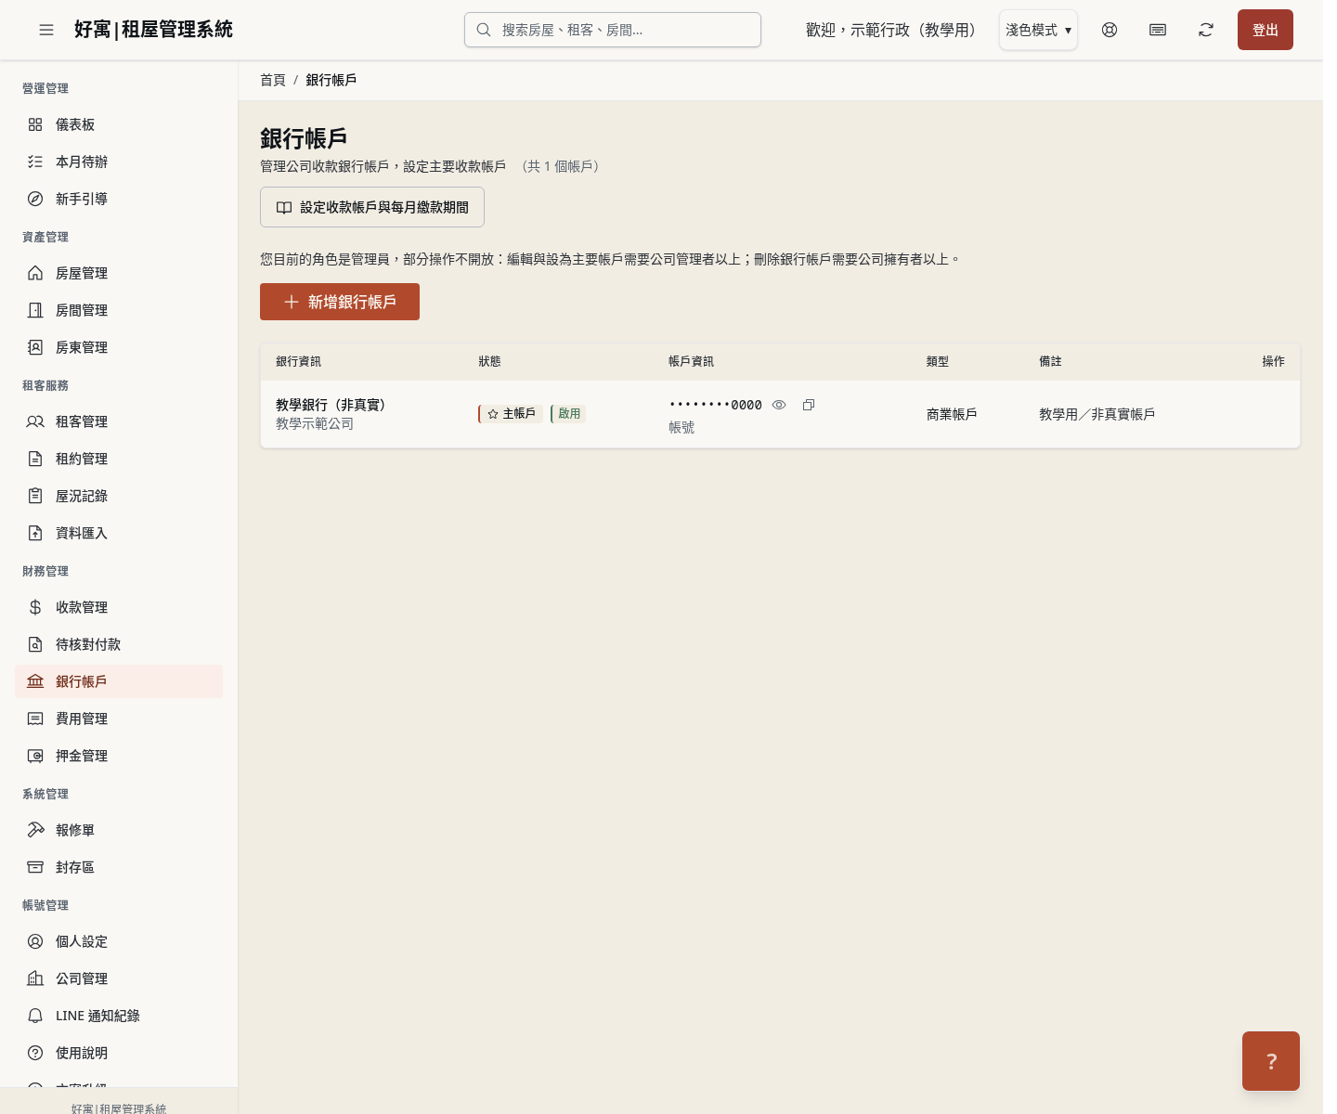Click the bank building icon beside 銀行帳戶
The width and height of the screenshot is (1337, 1114).
point(35,681)
